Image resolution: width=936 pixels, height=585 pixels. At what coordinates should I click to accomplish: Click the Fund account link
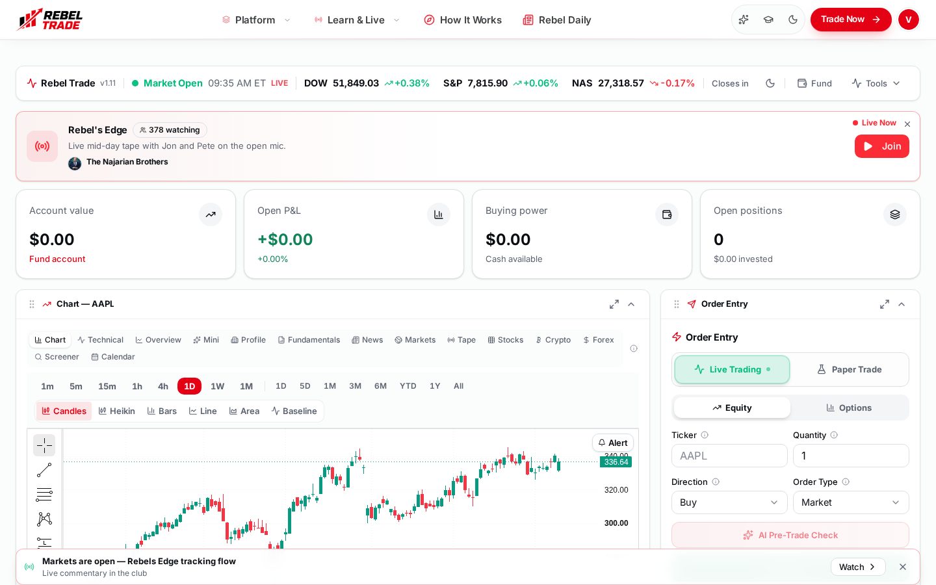(57, 259)
